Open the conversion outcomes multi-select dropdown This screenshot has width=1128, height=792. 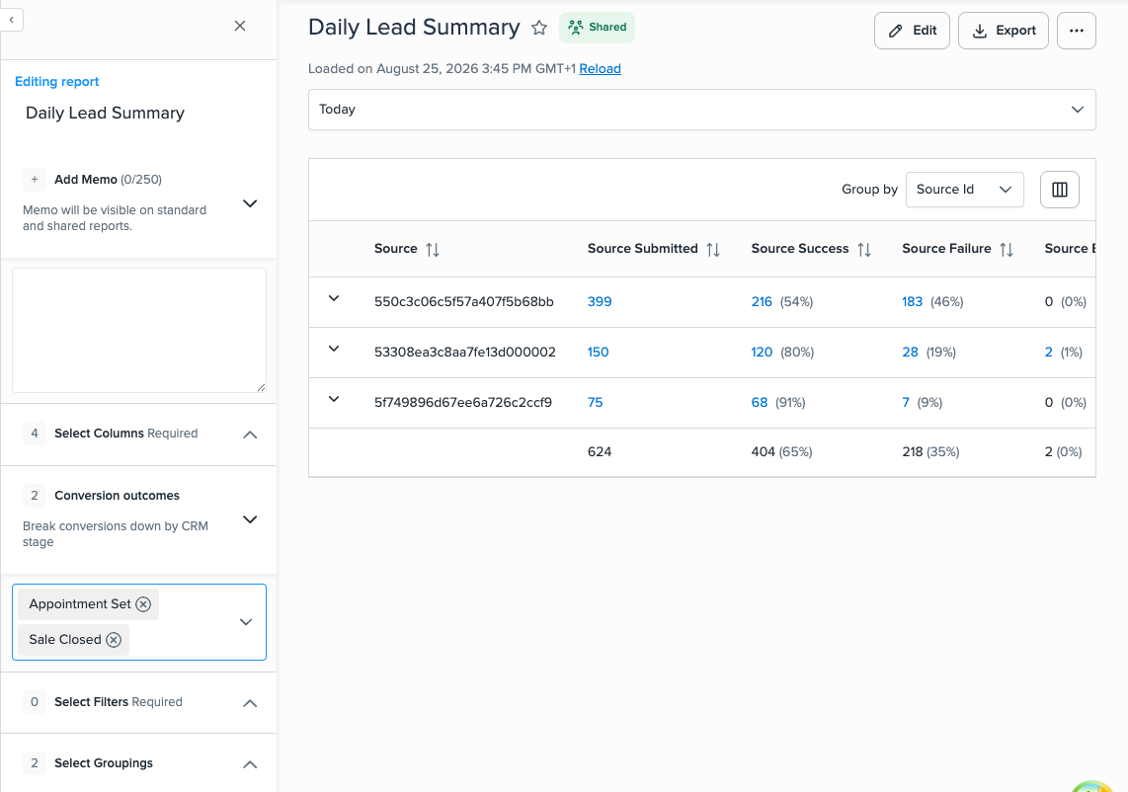click(245, 622)
